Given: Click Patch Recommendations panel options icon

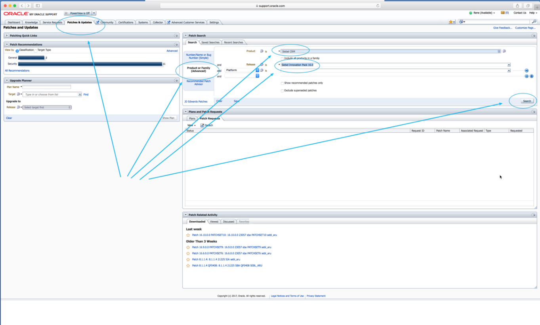Looking at the screenshot, I should [x=176, y=45].
